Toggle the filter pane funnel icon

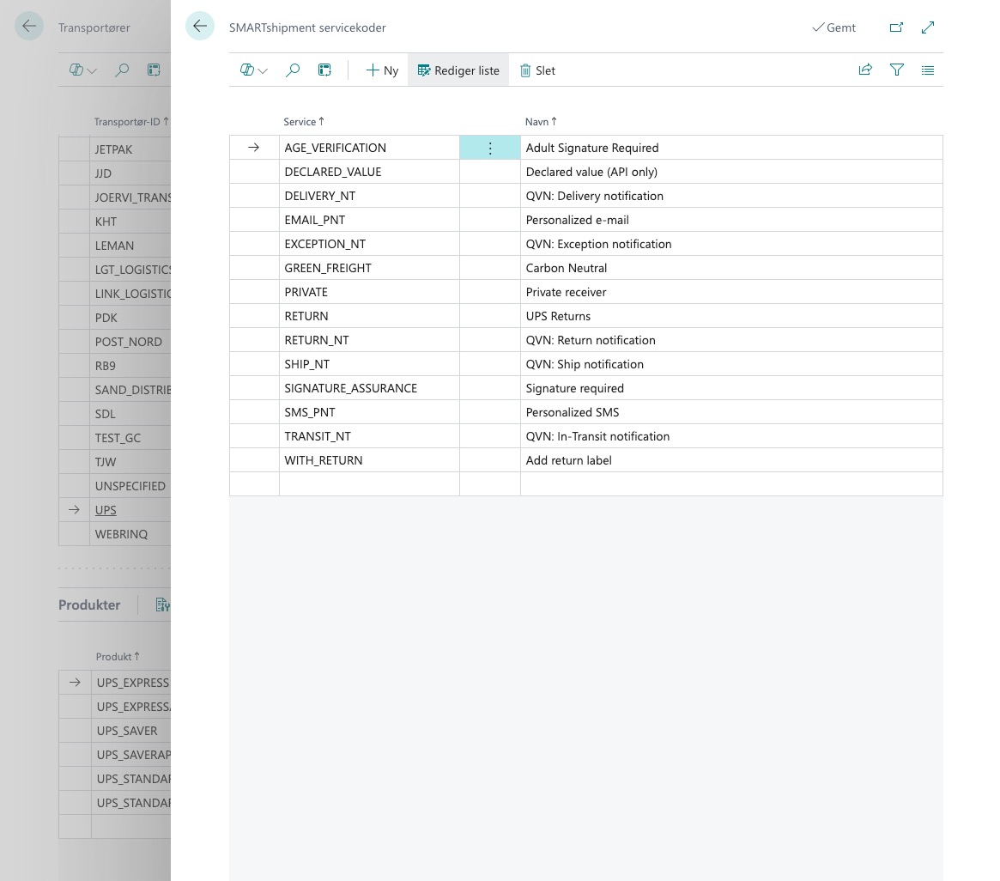coord(897,70)
